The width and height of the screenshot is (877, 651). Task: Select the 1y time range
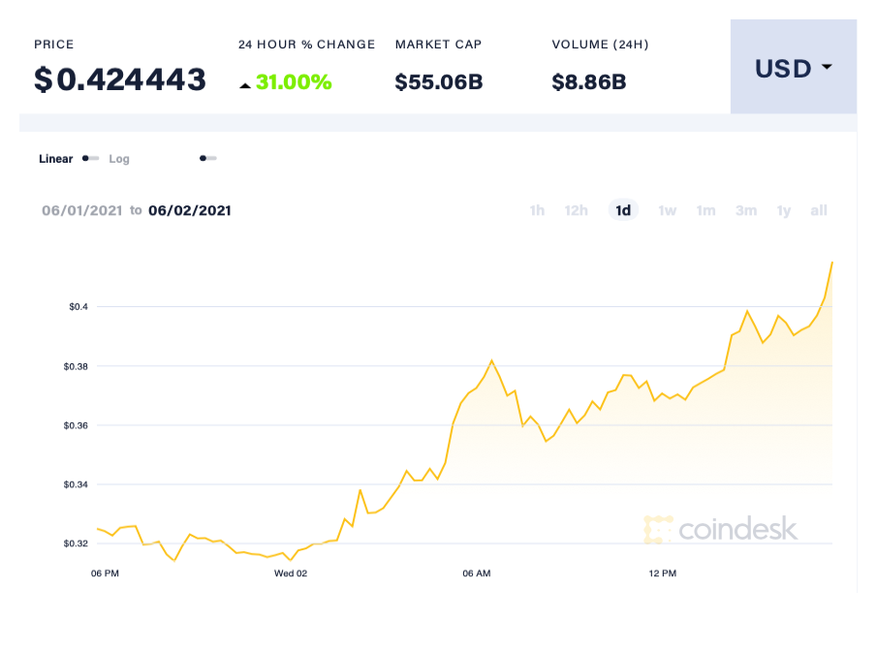coord(784,210)
